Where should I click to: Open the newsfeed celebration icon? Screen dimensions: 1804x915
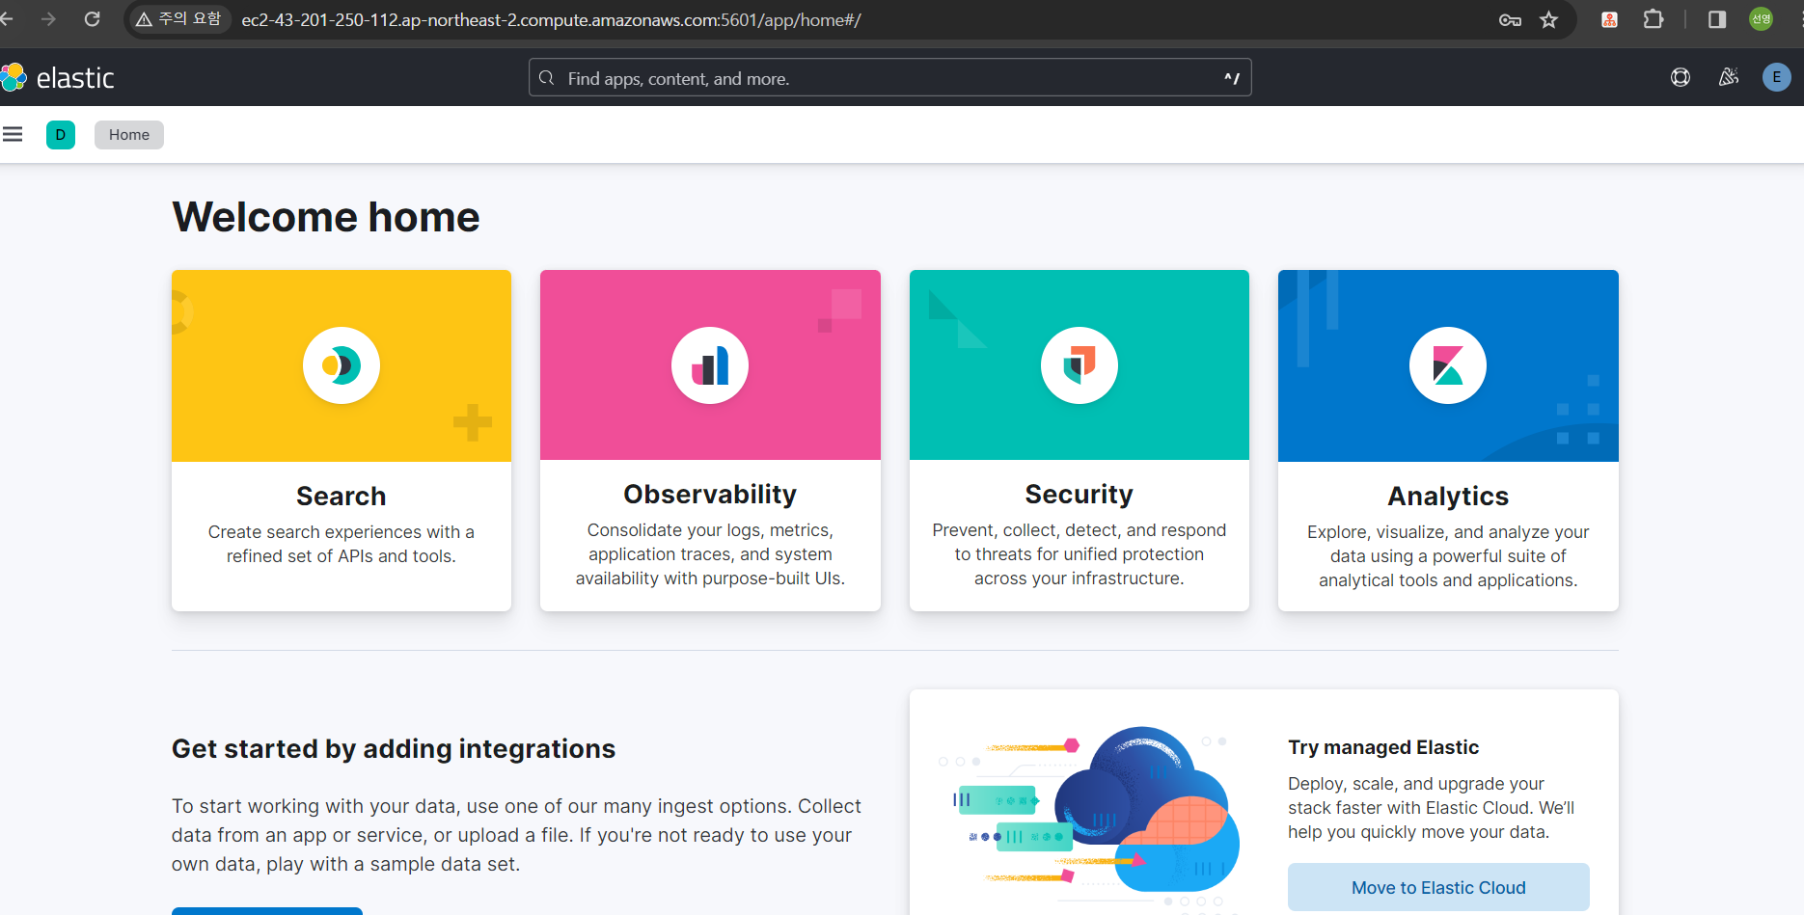(1729, 77)
